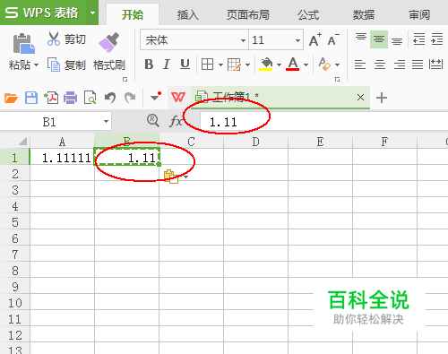Click the WPS 表格 button
Screen dimensions: 448x354
[43, 13]
